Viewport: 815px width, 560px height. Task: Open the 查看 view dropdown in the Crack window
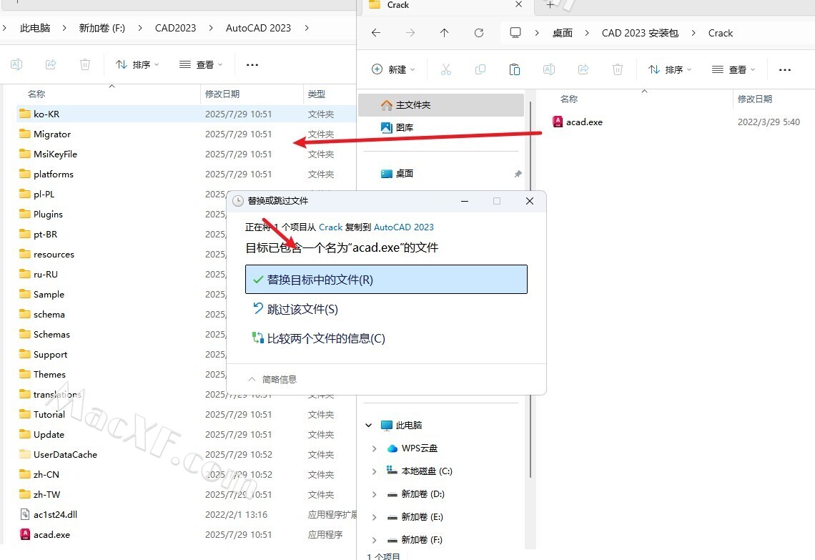pos(733,69)
